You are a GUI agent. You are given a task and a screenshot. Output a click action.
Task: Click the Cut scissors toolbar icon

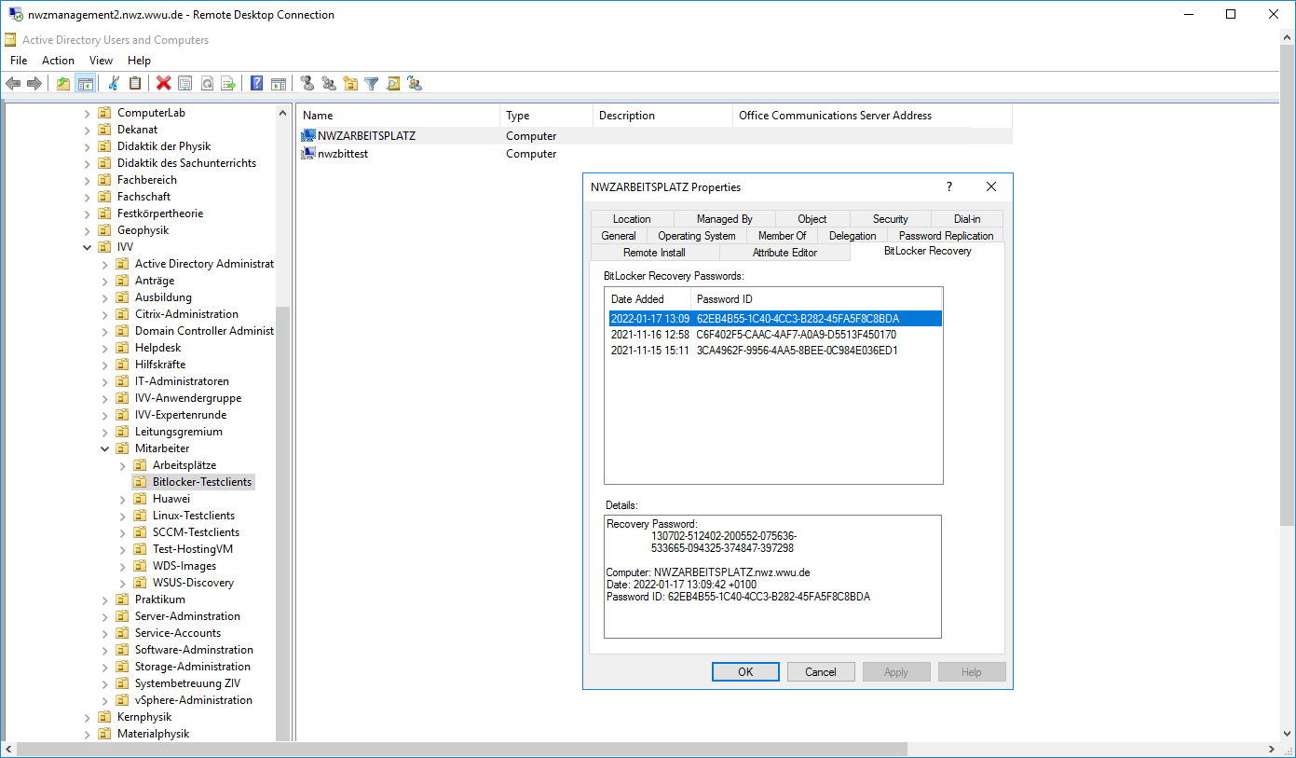coord(114,84)
